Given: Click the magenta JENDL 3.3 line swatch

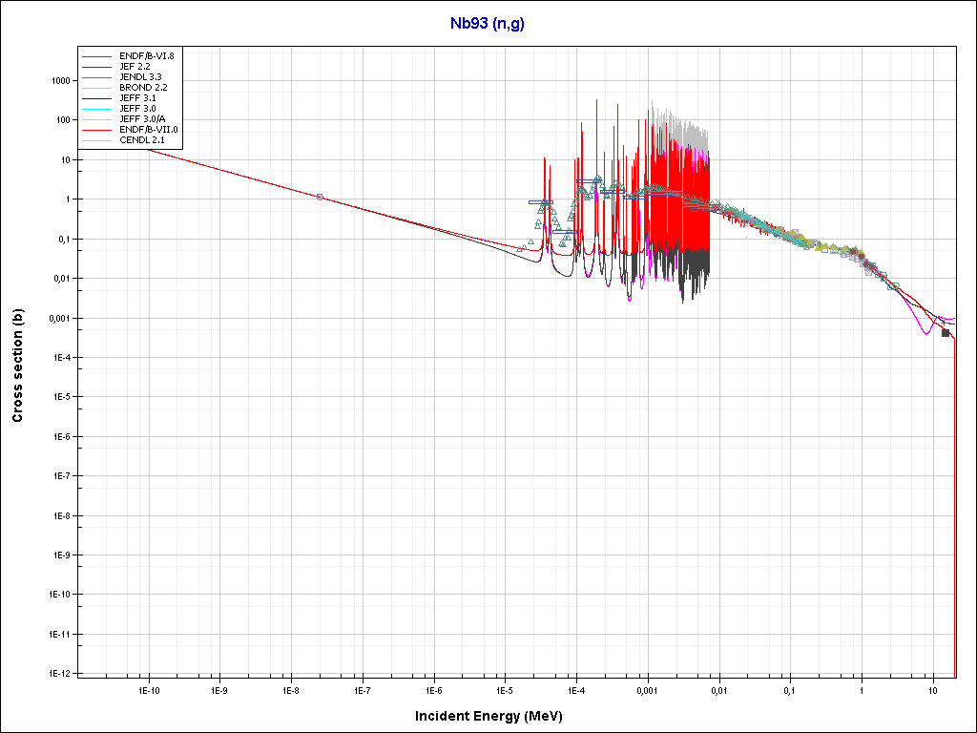Looking at the screenshot, I should tap(98, 77).
